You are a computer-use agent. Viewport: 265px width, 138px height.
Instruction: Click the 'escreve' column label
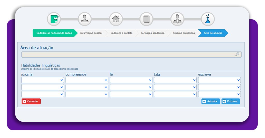[x=204, y=74]
